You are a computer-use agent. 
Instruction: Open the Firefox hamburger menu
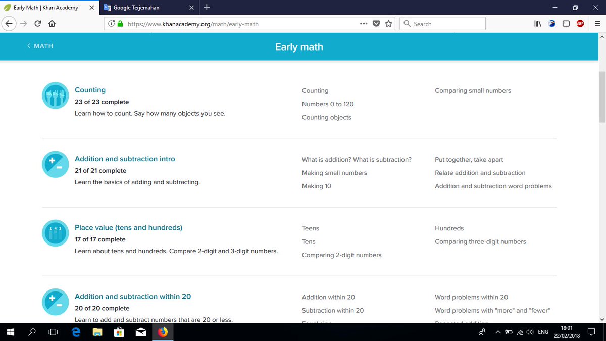[x=597, y=24]
